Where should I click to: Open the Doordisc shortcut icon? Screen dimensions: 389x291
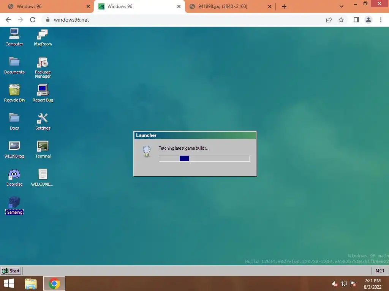point(14,177)
